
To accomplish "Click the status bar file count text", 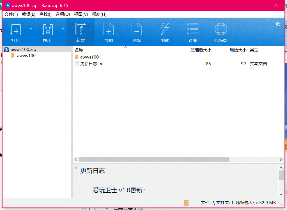I will [x=238, y=203].
